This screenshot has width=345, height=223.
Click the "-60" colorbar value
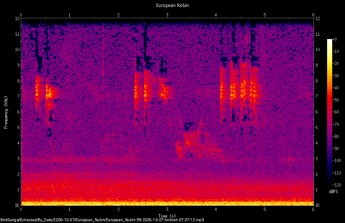(x=336, y=112)
